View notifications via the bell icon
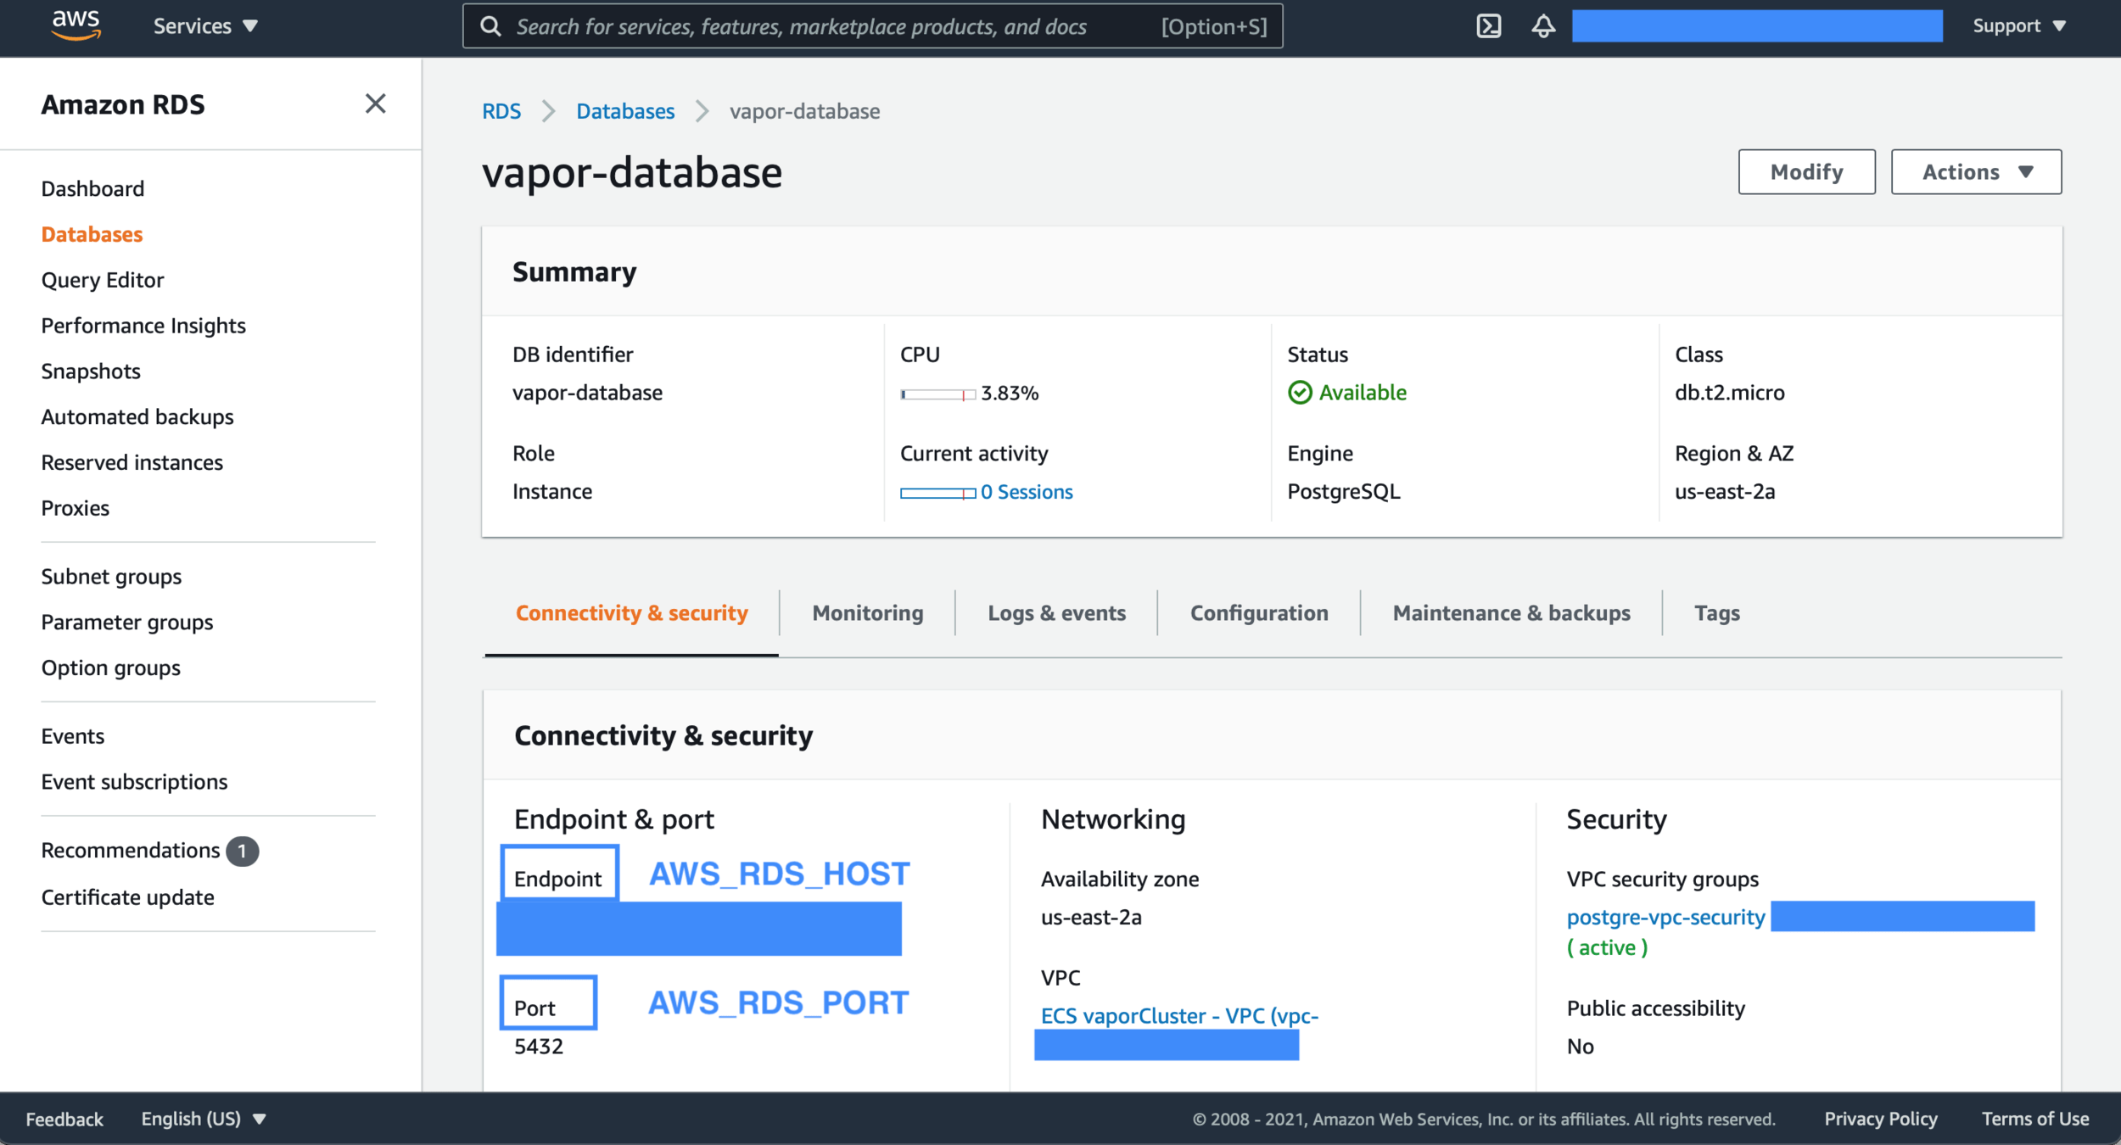 (1542, 25)
